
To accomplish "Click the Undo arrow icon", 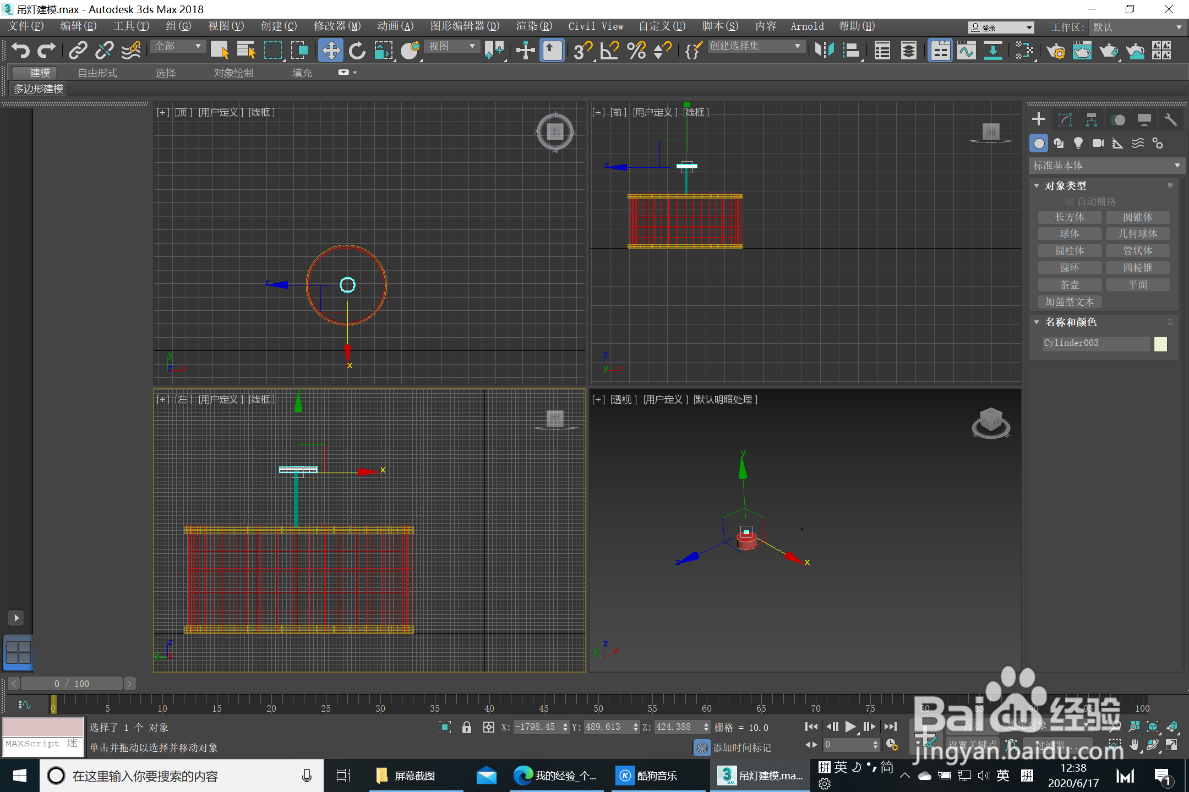I will pyautogui.click(x=20, y=50).
